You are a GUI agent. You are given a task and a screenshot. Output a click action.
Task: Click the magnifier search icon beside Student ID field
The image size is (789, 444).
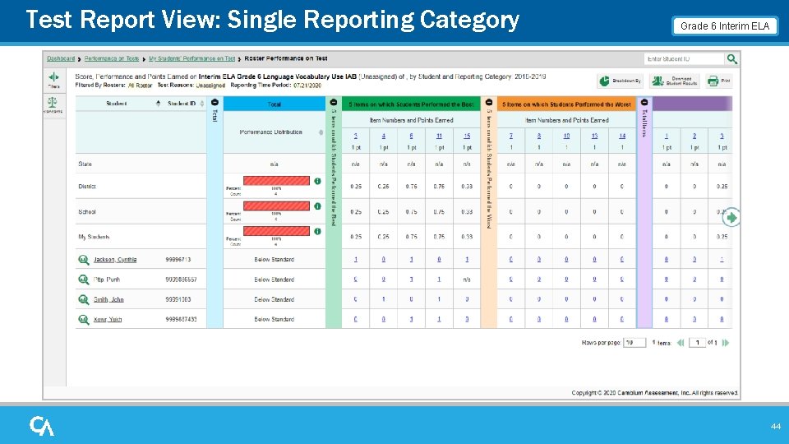pyautogui.click(x=732, y=59)
